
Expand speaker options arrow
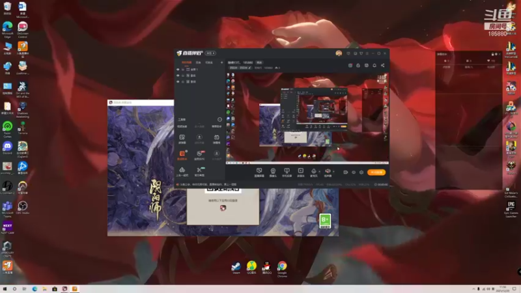pyautogui.click(x=333, y=171)
